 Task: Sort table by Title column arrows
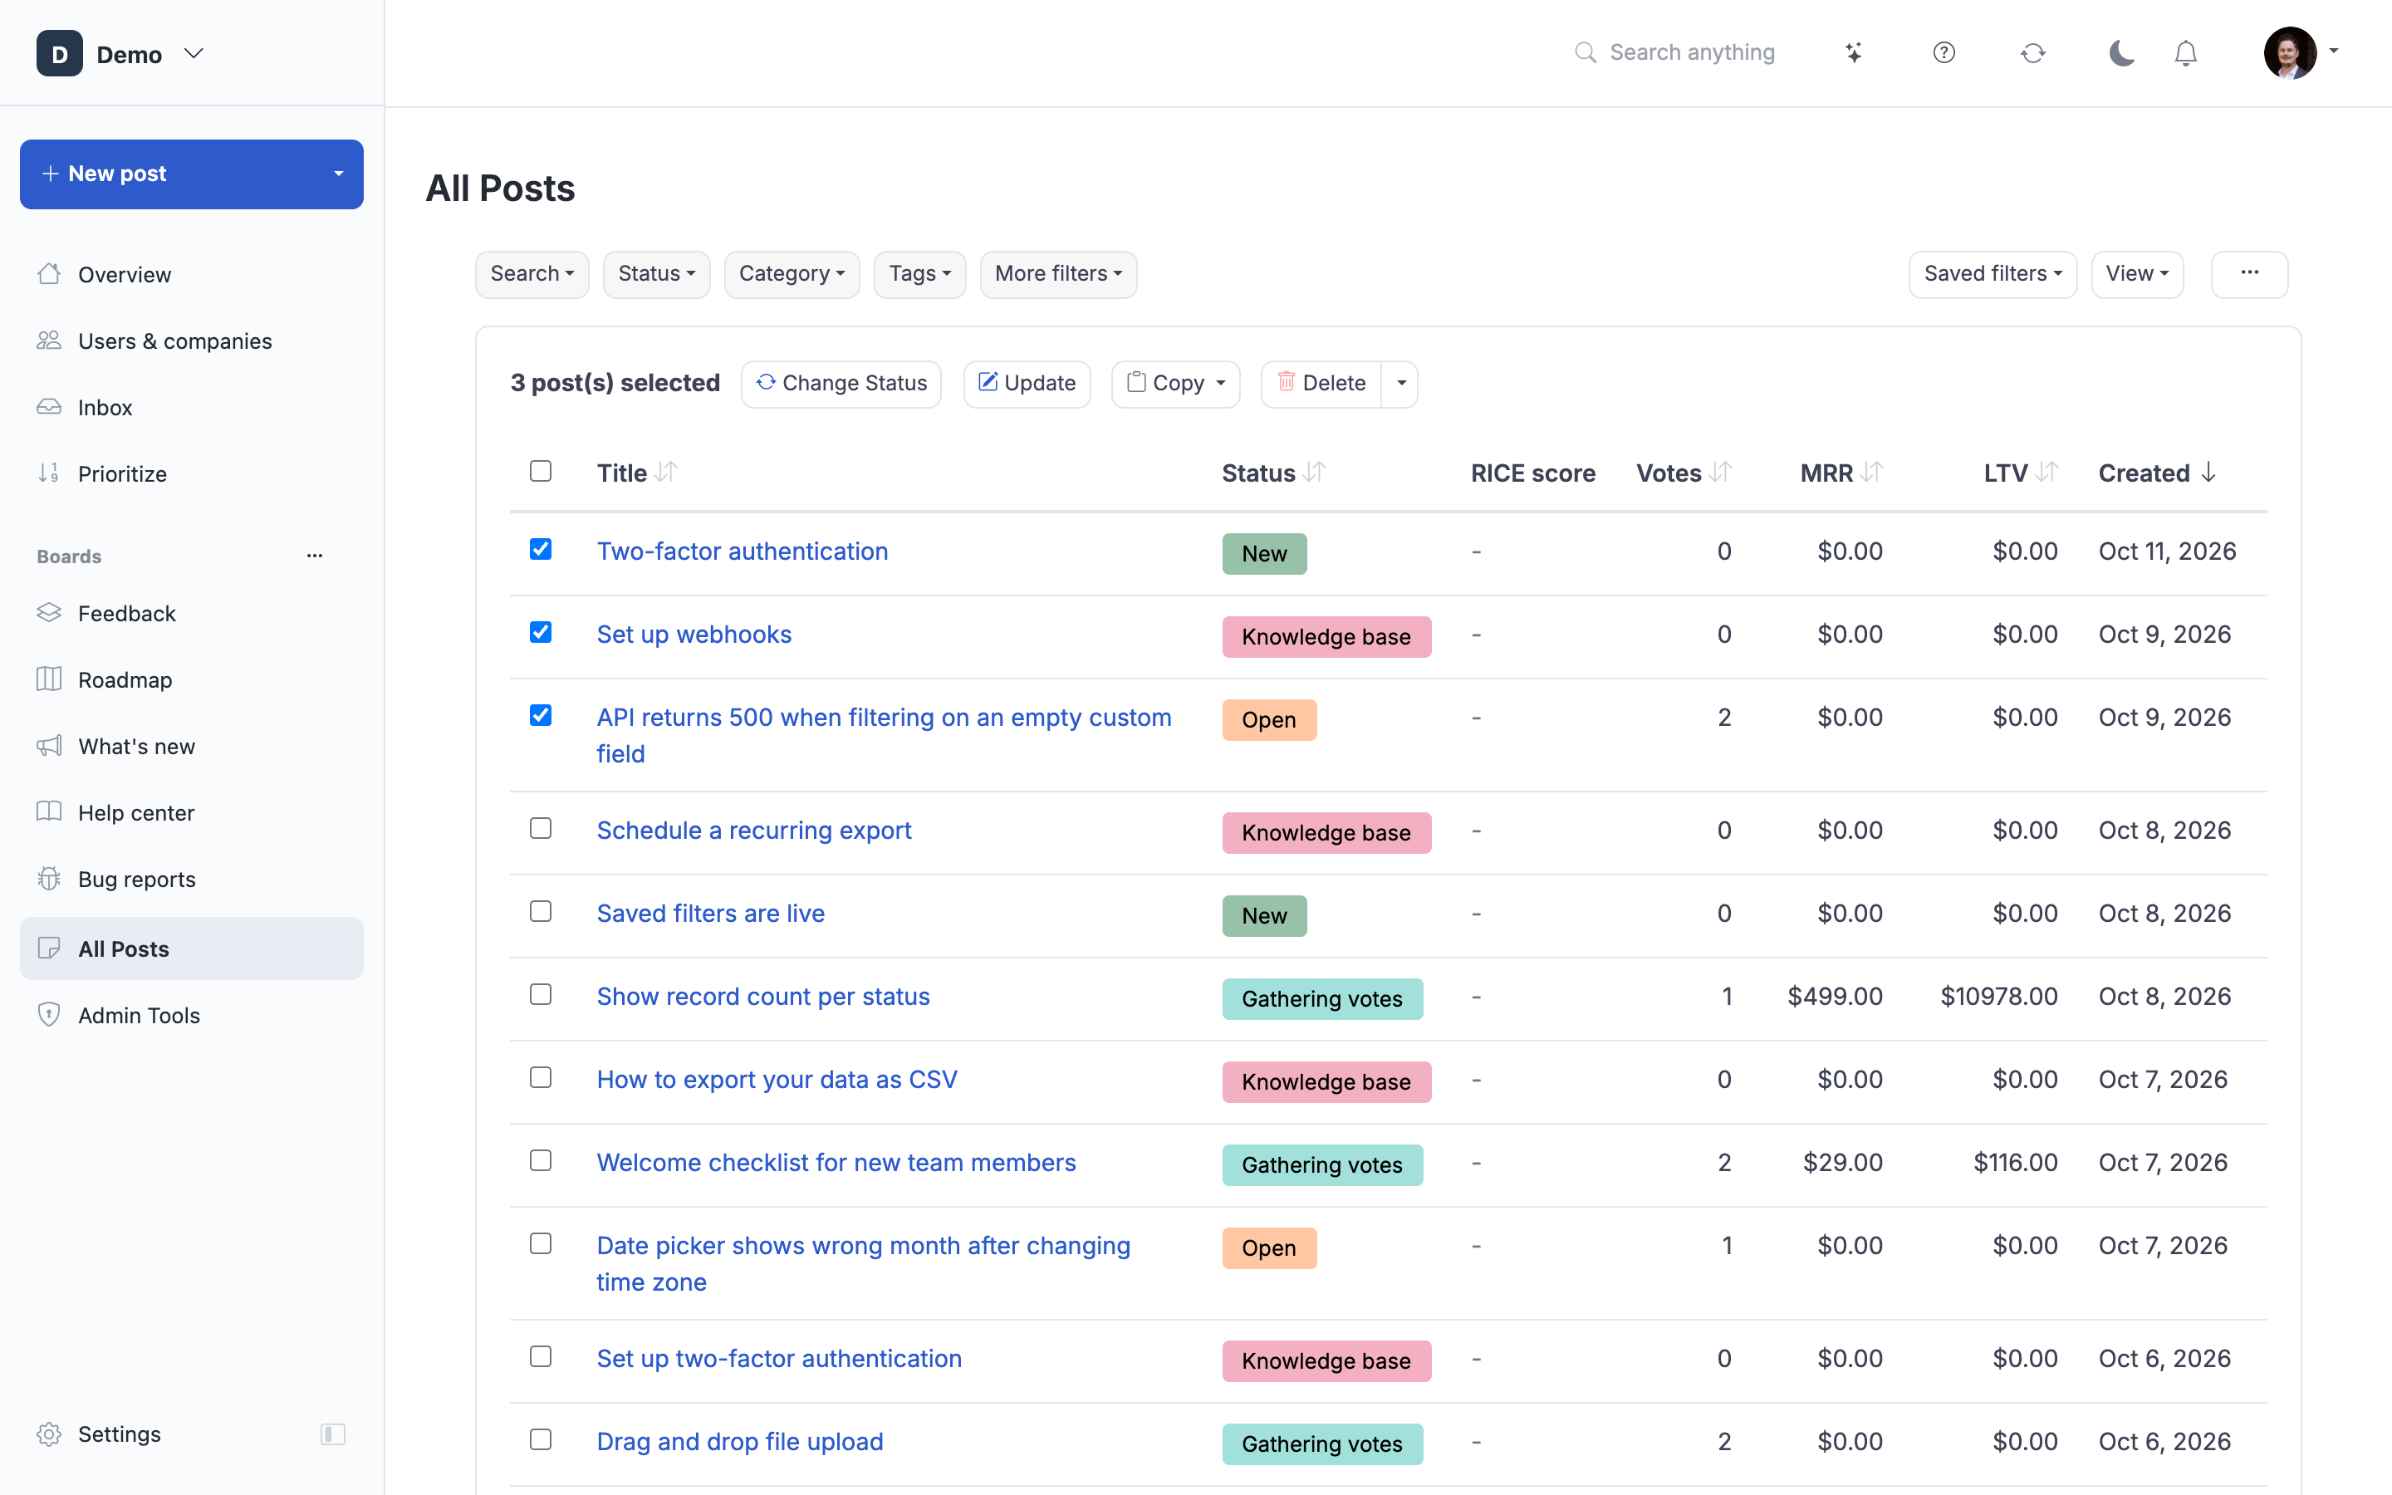[666, 473]
